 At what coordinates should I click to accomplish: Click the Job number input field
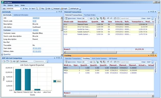pyautogui.click(x=13, y=9)
